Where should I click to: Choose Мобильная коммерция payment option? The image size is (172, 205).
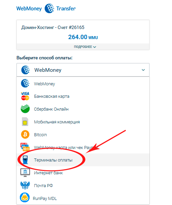click(x=83, y=122)
